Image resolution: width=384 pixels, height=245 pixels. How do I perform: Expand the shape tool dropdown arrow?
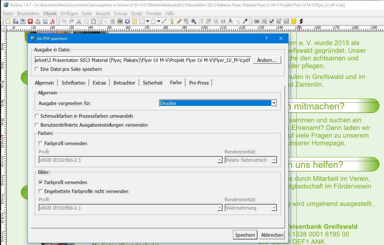pos(147,21)
